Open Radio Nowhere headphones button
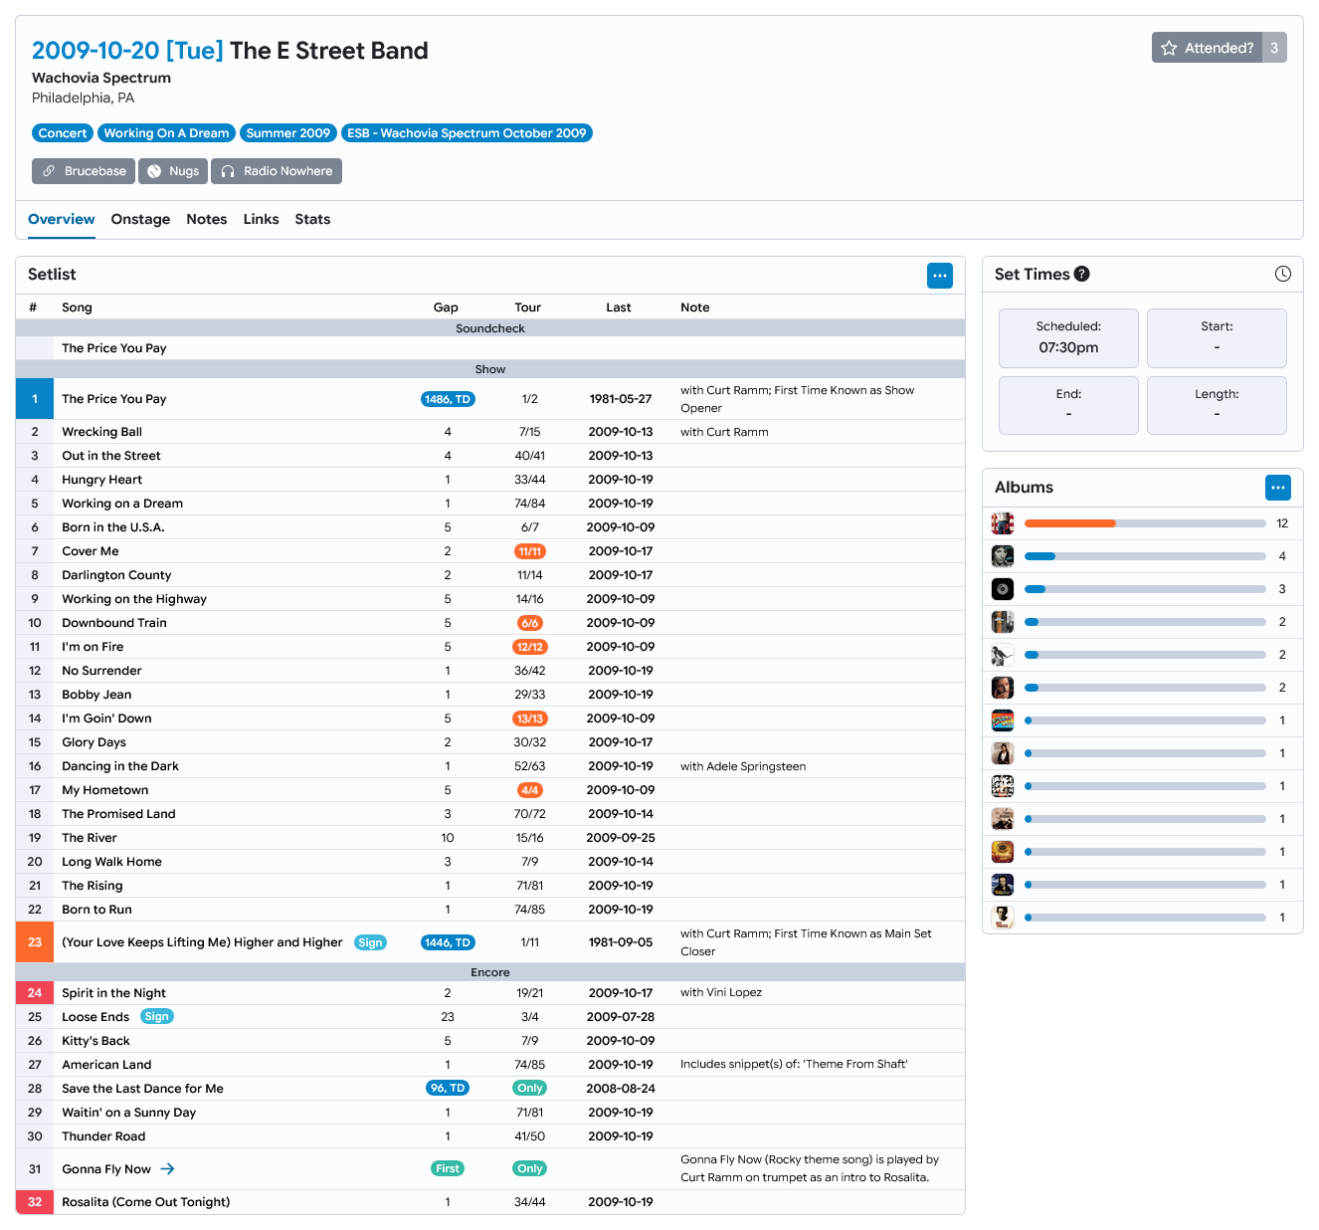 click(277, 171)
